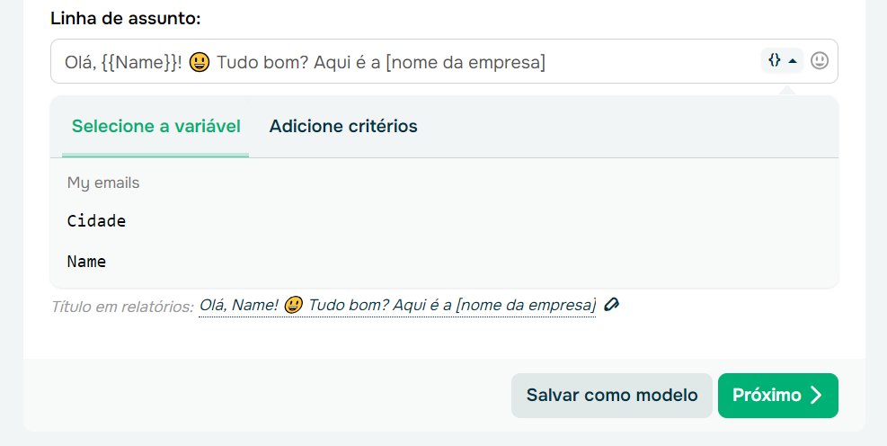Open the curly braces variable inserter
The height and width of the screenshot is (446, 887).
[774, 60]
